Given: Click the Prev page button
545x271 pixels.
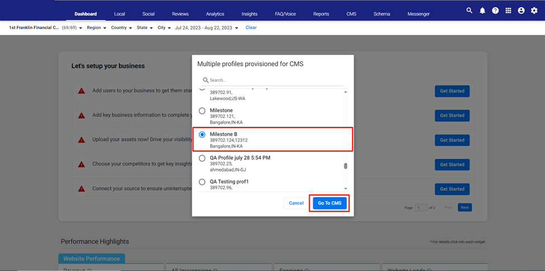Looking at the screenshot, I should click(x=448, y=207).
